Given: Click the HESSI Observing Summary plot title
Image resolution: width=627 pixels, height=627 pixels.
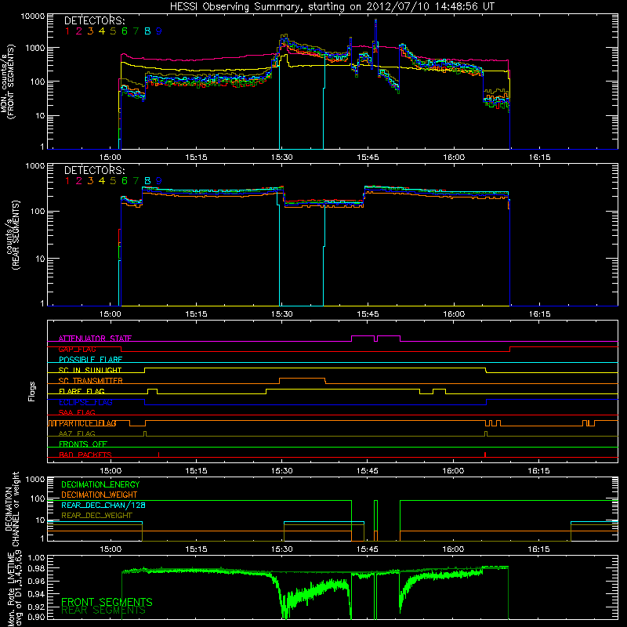Looking at the screenshot, I should (x=332, y=7).
